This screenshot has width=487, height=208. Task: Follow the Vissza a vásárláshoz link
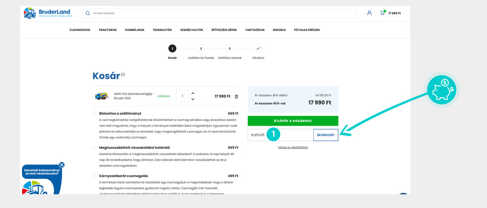click(x=293, y=147)
